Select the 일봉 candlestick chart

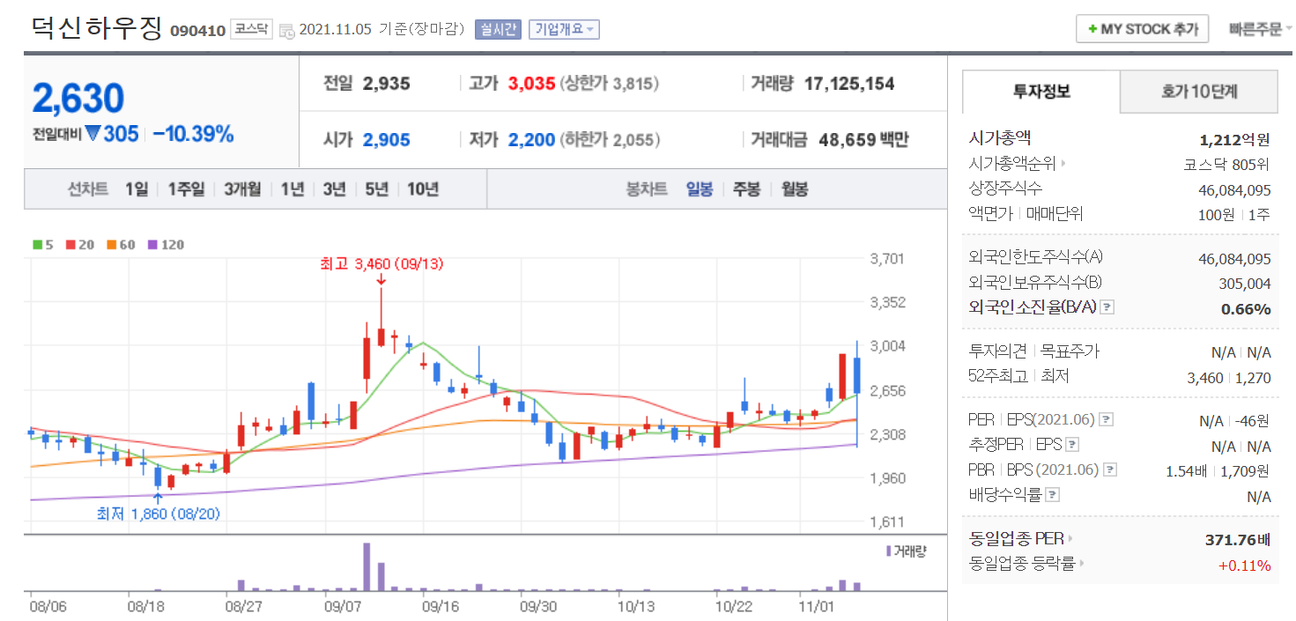pos(700,189)
